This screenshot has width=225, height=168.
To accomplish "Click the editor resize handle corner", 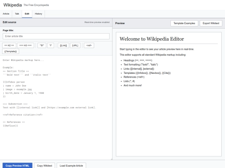I will pyautogui.click(x=111, y=159).
